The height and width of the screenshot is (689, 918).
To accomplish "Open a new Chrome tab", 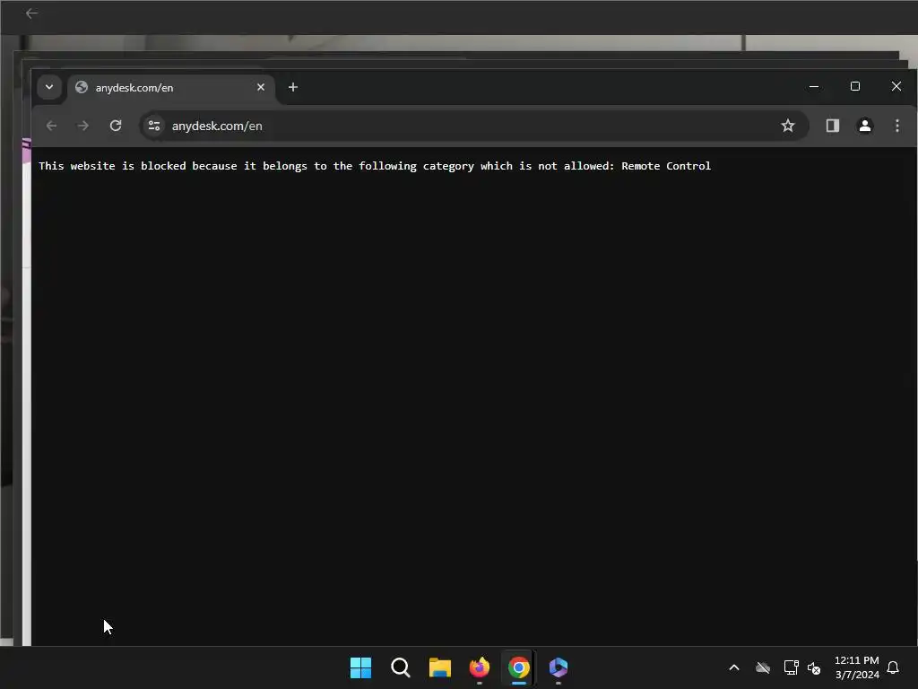I will tap(293, 87).
